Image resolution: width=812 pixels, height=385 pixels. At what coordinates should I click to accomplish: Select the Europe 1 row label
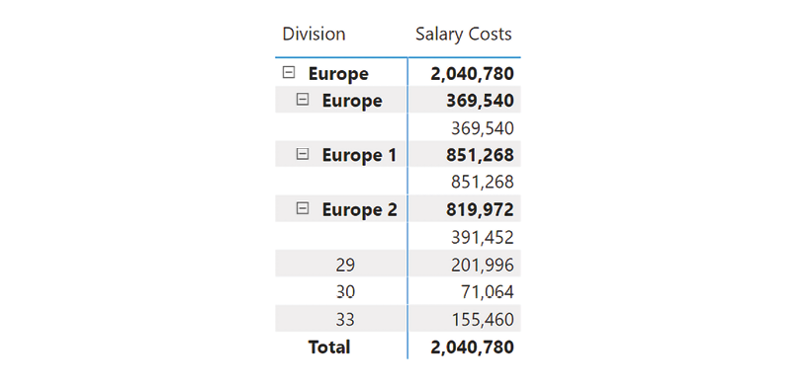359,155
